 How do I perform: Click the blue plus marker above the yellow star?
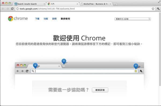pos(136,66)
